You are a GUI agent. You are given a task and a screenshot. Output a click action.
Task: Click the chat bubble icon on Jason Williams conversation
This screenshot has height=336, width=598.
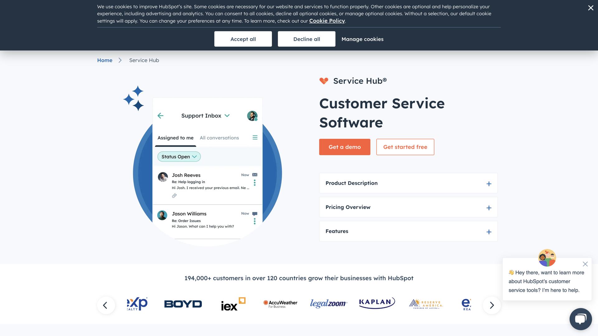point(255,213)
